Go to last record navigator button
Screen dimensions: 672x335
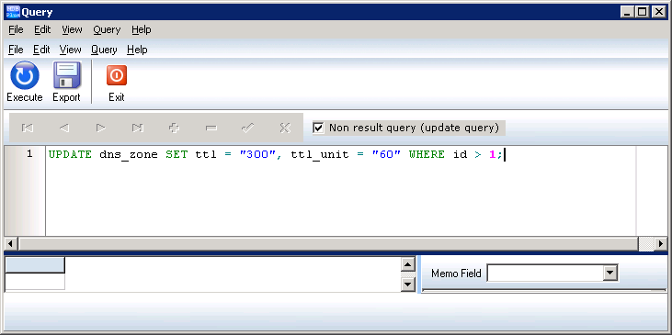[138, 128]
